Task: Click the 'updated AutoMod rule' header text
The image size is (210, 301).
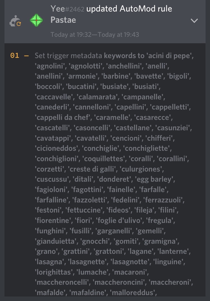Action: (x=129, y=9)
